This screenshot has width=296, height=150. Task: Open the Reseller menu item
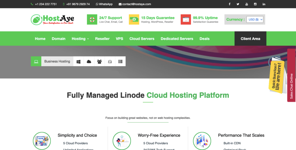tap(102, 39)
